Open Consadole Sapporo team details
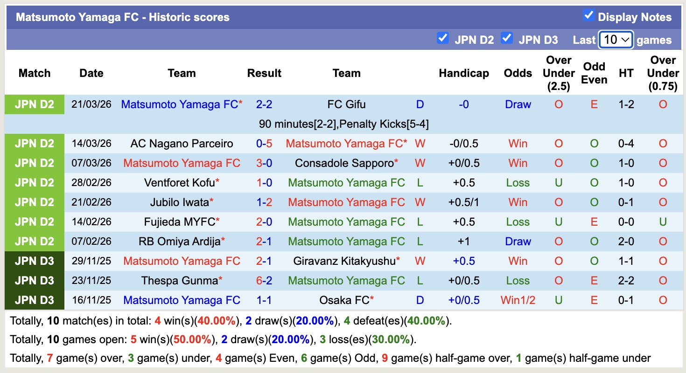The width and height of the screenshot is (686, 373). pyautogui.click(x=346, y=163)
